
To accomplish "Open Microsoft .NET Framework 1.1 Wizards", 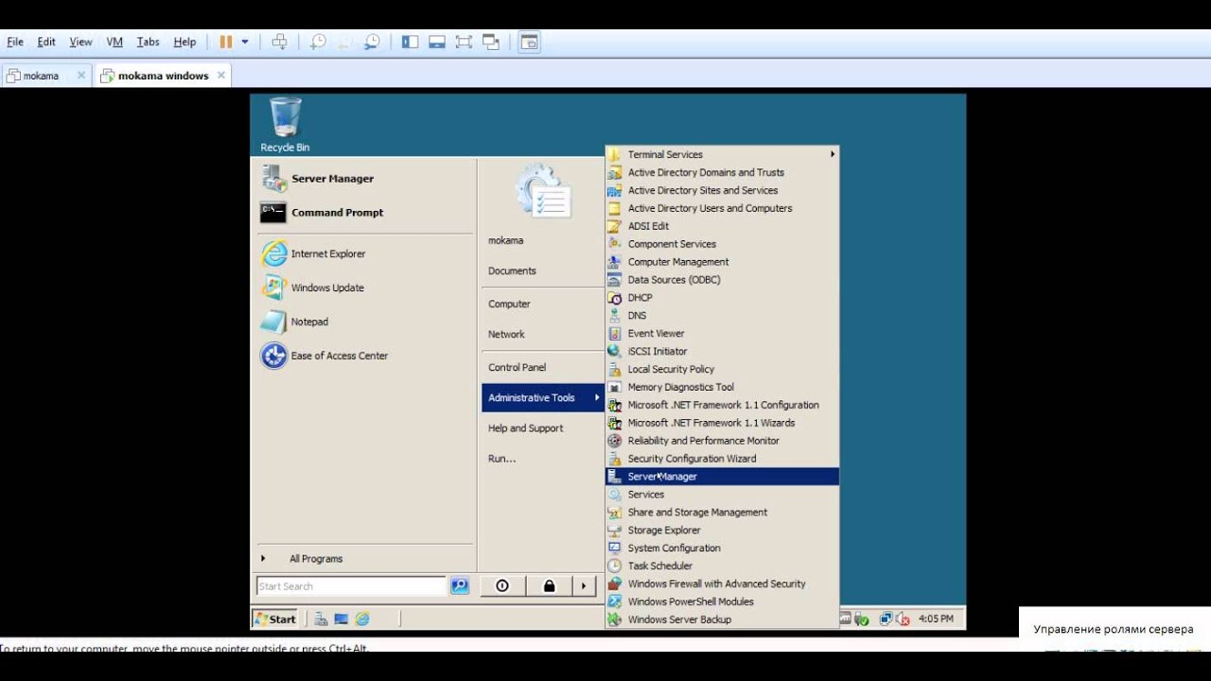I will pos(722,423).
